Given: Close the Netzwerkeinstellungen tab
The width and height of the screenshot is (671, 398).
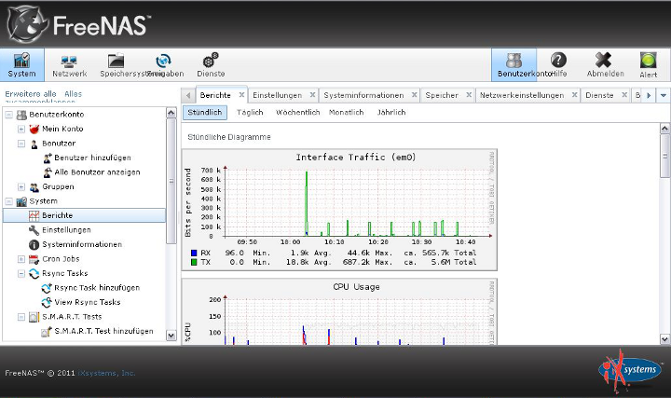Looking at the screenshot, I should coord(574,95).
